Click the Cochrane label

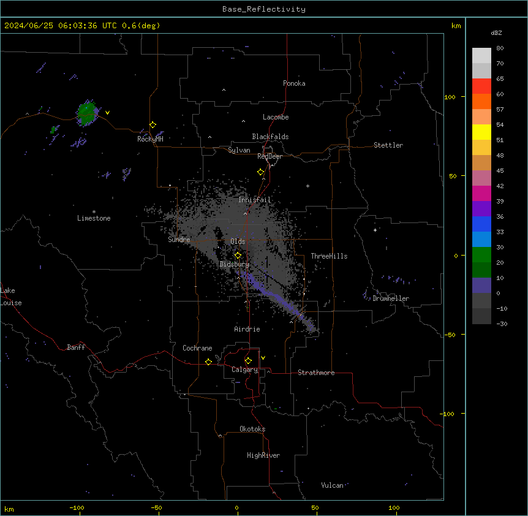[x=197, y=348]
